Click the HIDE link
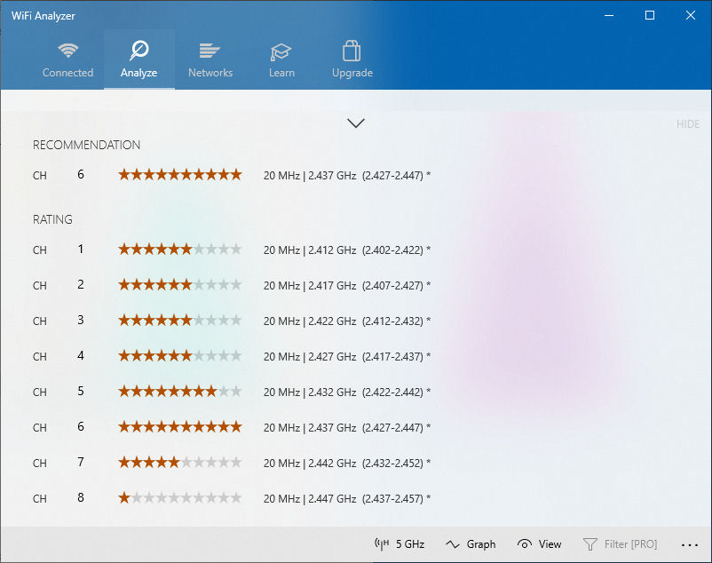712x563 pixels. [687, 123]
